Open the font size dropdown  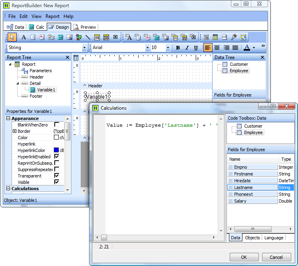tap(168, 47)
